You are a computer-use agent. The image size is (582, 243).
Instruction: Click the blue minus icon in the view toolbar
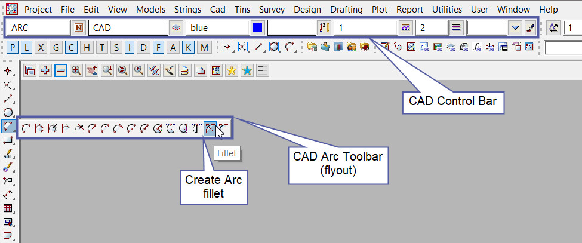coord(61,70)
